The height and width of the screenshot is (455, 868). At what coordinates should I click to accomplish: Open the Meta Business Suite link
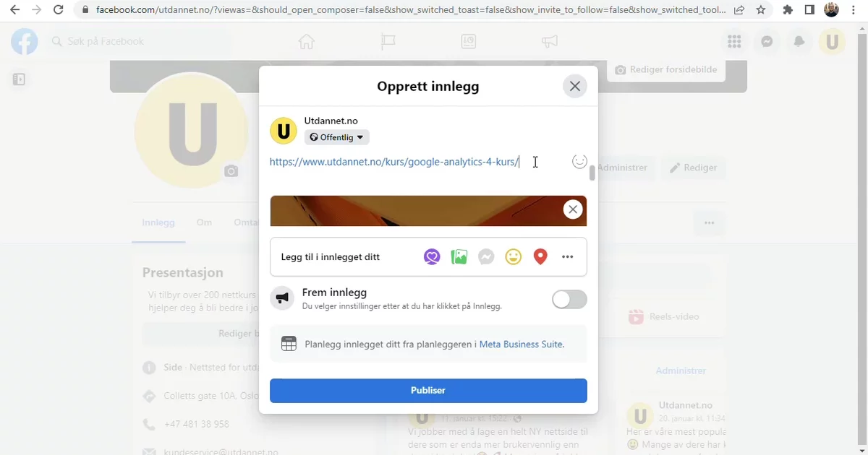coord(521,344)
